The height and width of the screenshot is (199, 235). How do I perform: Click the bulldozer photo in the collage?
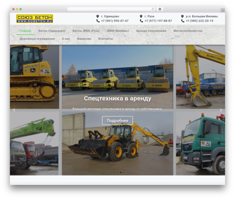(34, 77)
